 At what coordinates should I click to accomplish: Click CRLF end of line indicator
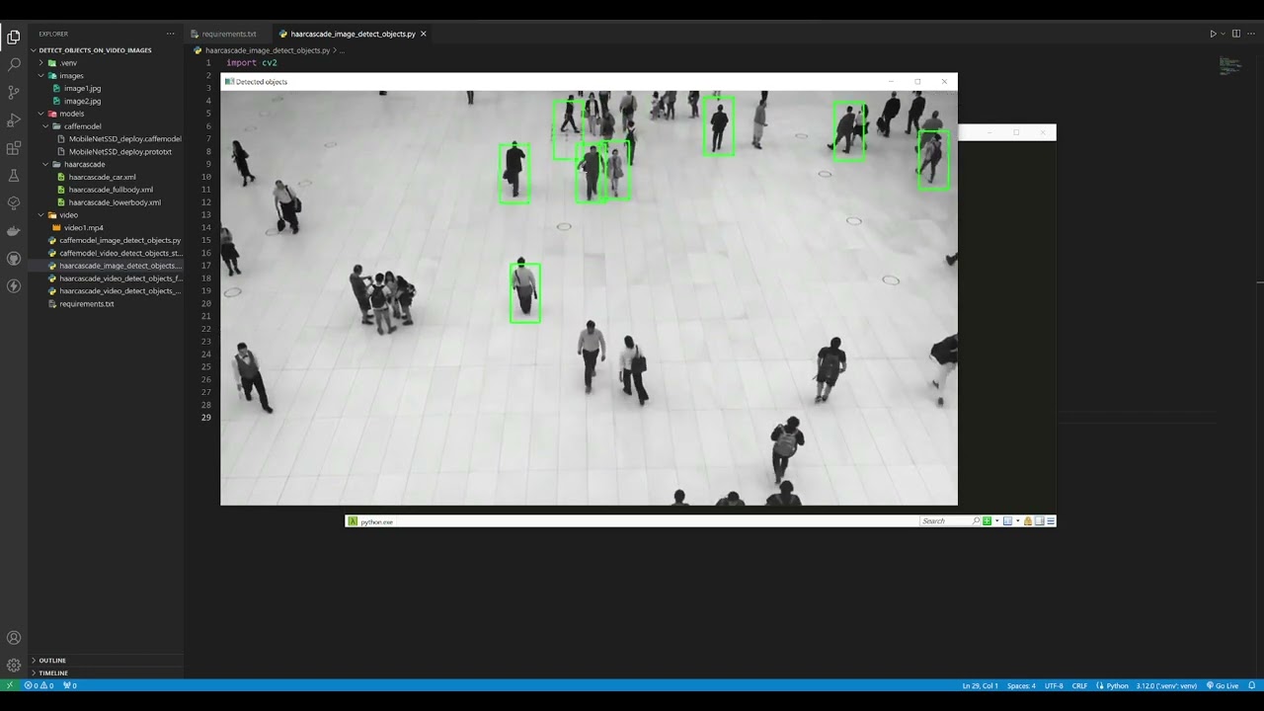(x=1079, y=685)
